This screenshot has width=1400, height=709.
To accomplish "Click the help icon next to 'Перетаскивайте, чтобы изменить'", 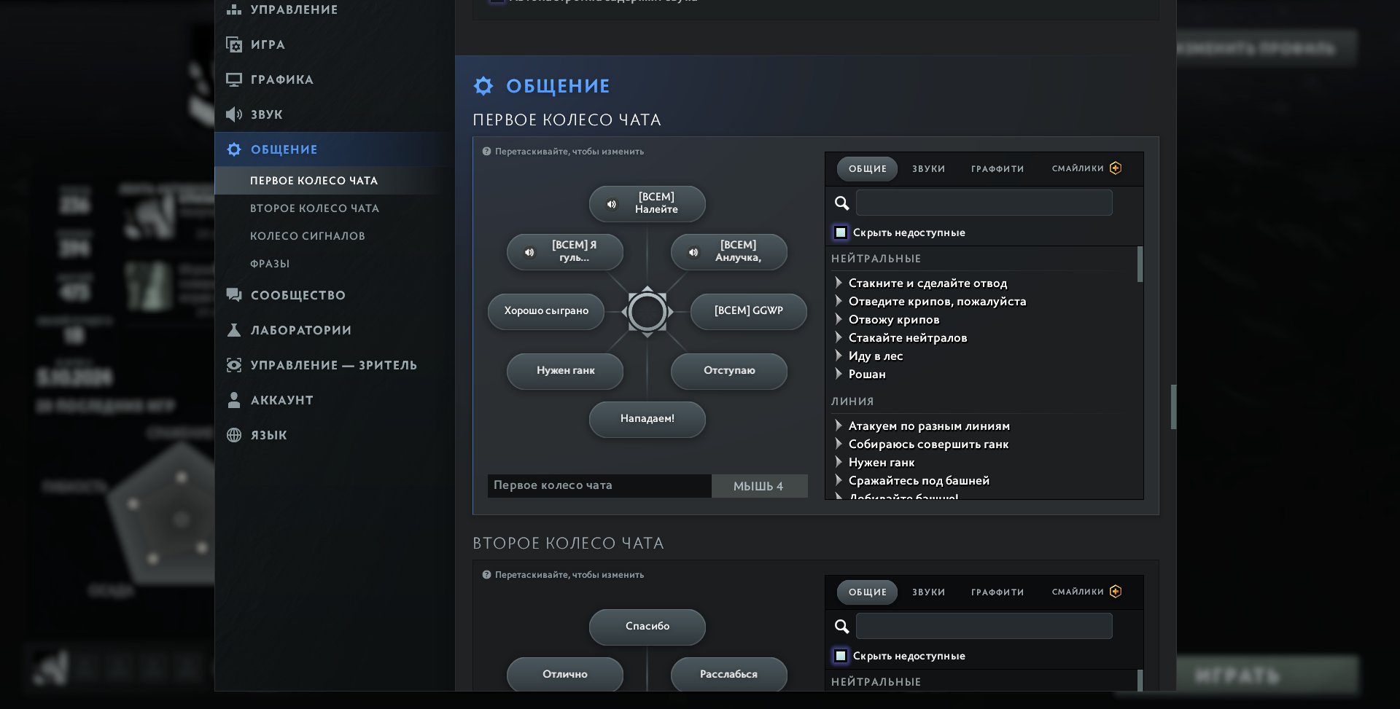I will coord(486,152).
